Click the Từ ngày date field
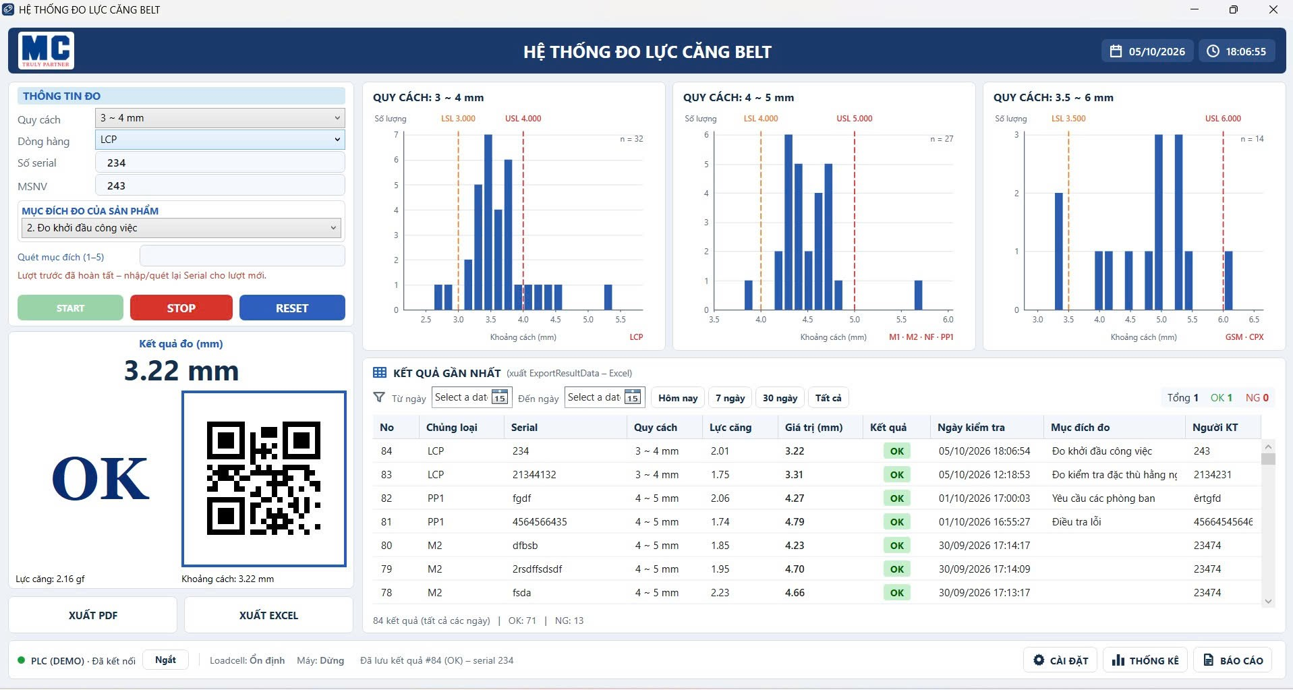The height and width of the screenshot is (690, 1293). [471, 397]
